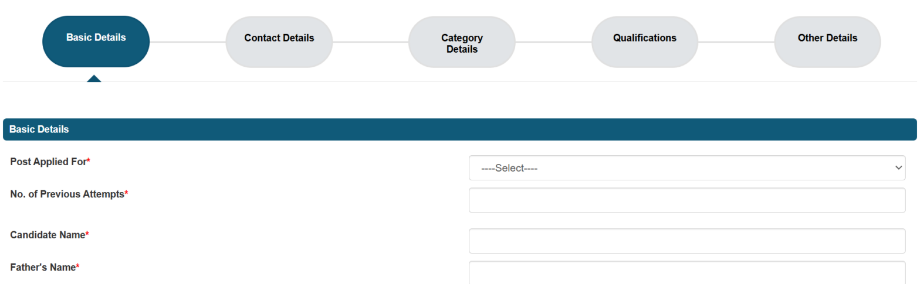Focus the Father's Name input field
Screen dimensions: 920x284
[x=686, y=273]
